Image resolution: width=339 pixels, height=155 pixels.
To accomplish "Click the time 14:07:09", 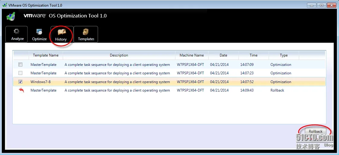I will [247, 65].
